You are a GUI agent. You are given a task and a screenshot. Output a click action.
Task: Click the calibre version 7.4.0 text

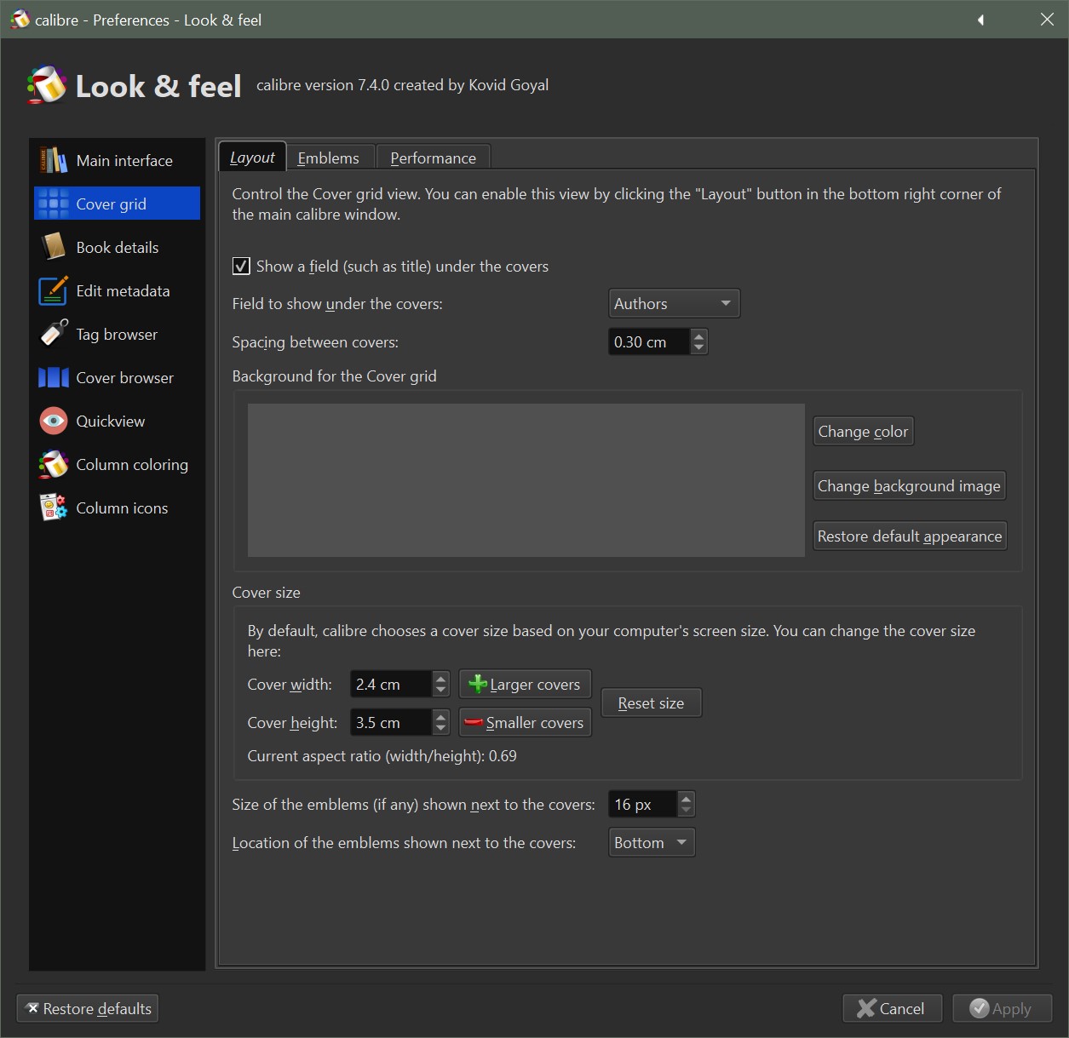[x=402, y=85]
